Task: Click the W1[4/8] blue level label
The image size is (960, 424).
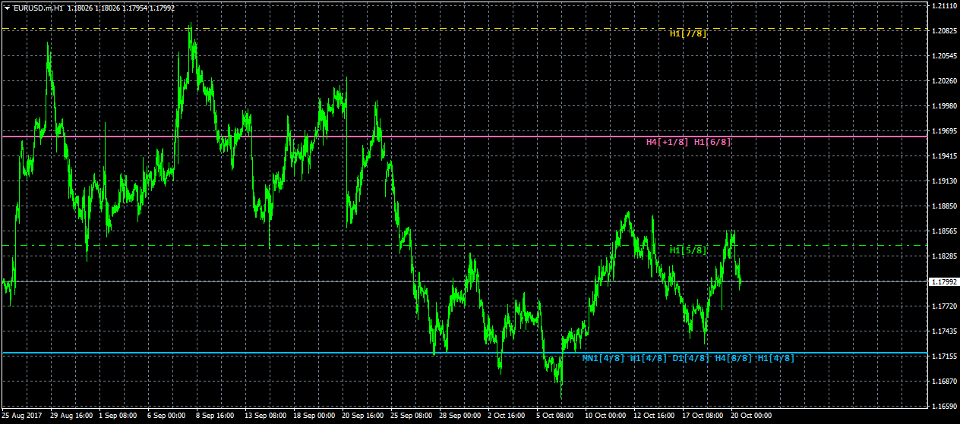Action: (x=648, y=358)
